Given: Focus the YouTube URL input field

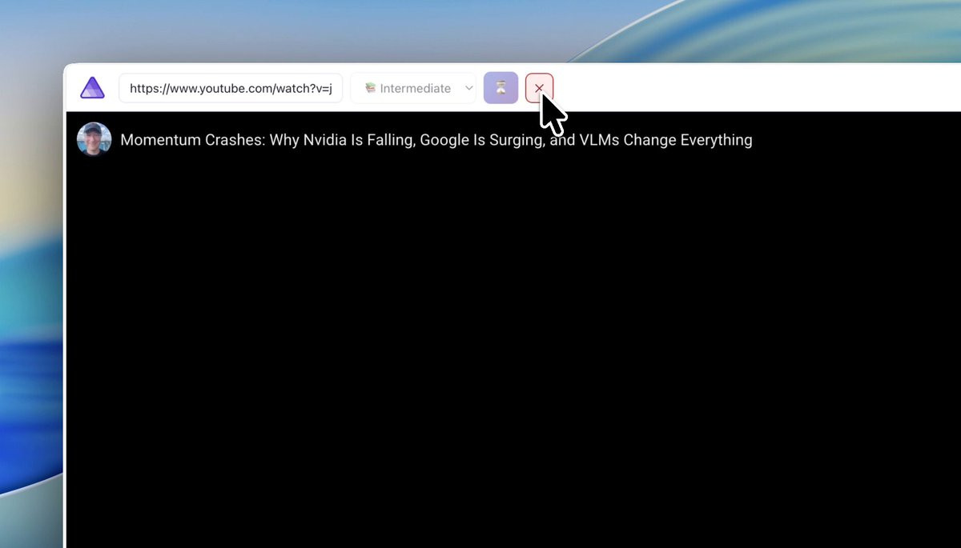Looking at the screenshot, I should click(x=231, y=88).
